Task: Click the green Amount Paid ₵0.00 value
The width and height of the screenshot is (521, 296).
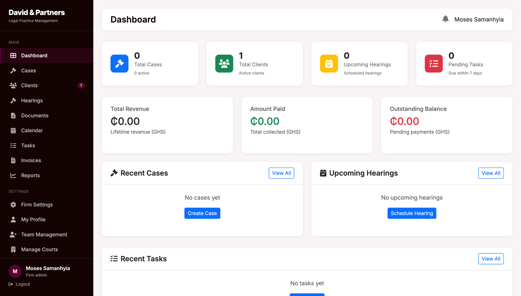Action: [x=265, y=121]
